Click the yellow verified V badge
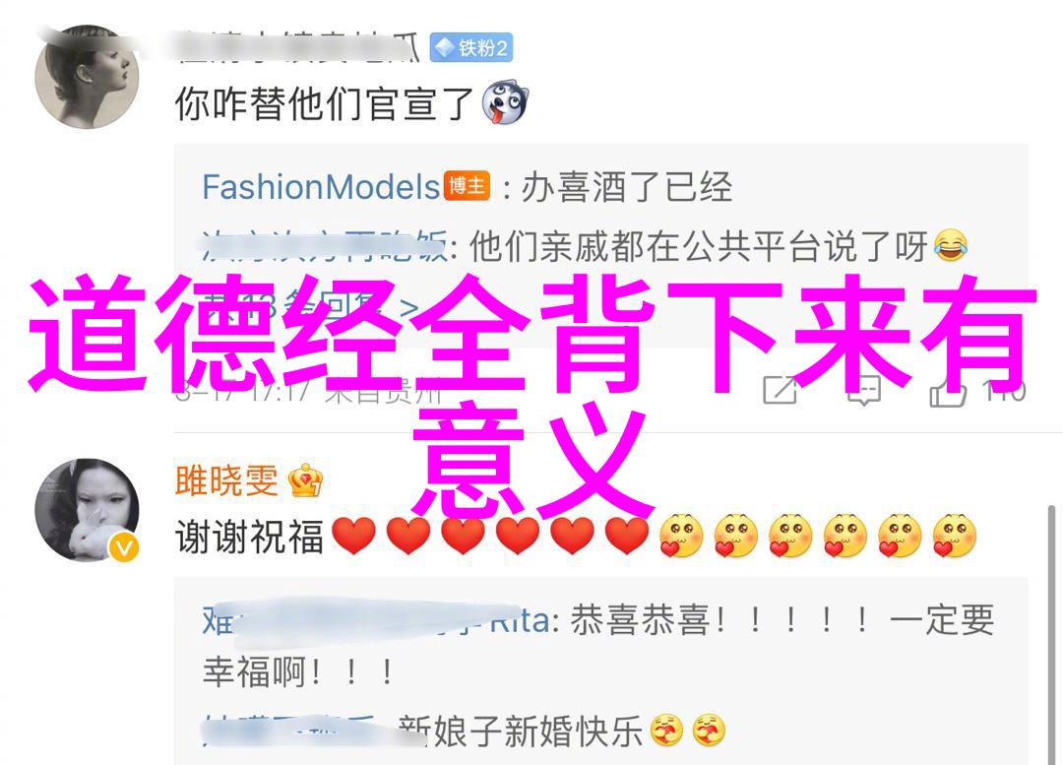Screen dimensions: 1063x765 click(x=124, y=547)
